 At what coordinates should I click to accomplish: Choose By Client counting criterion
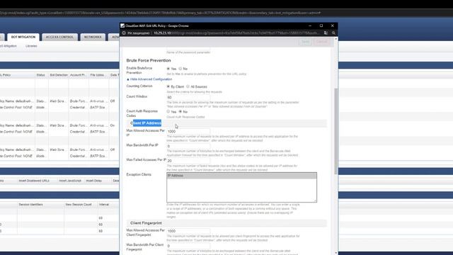pyautogui.click(x=168, y=86)
